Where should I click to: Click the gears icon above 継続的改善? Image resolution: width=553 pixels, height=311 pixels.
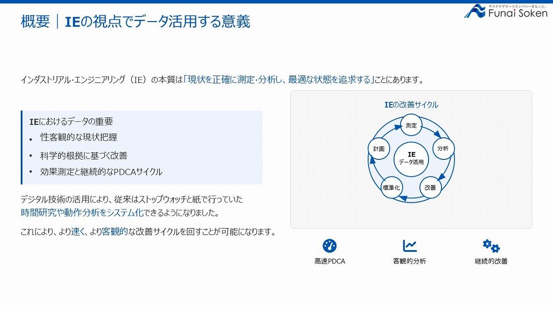coord(491,246)
